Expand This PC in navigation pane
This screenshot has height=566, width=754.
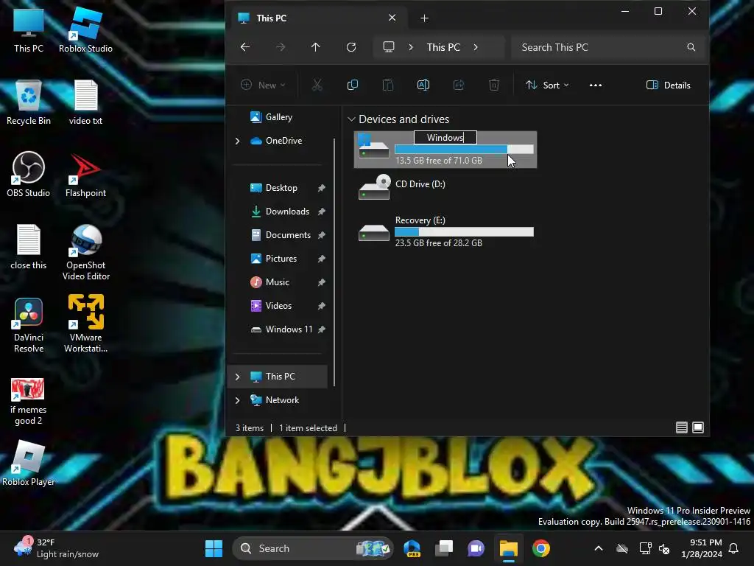tap(237, 377)
